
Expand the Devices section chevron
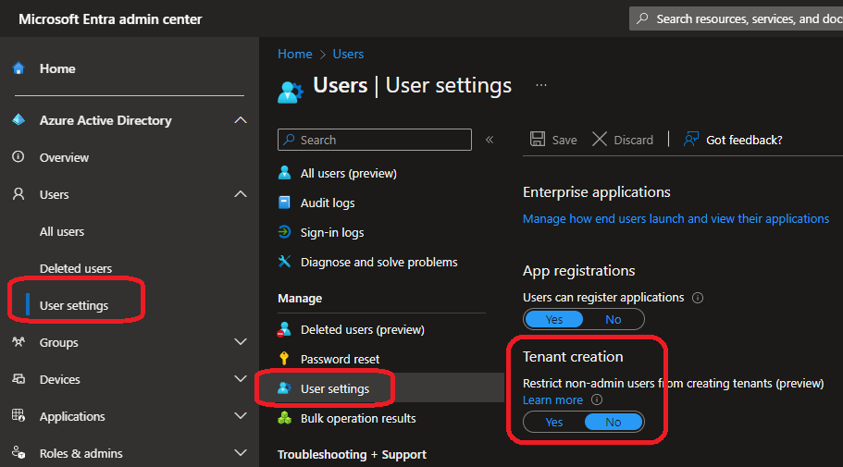[241, 379]
